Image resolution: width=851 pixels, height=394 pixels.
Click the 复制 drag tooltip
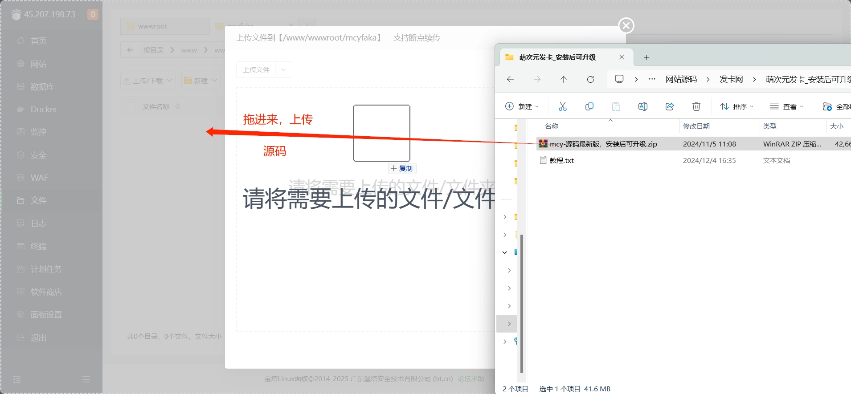pos(402,168)
